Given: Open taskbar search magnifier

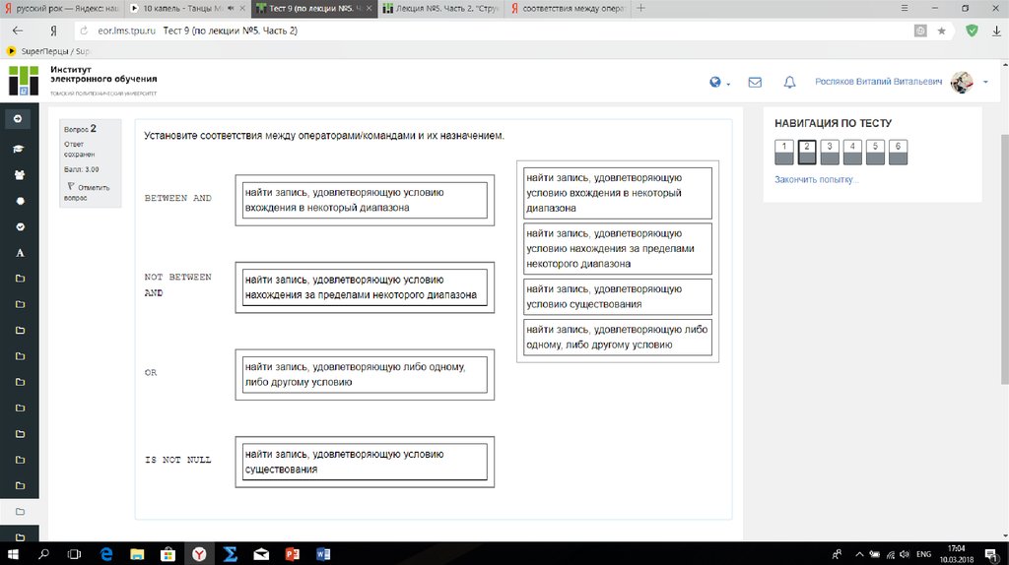Looking at the screenshot, I should 43,553.
